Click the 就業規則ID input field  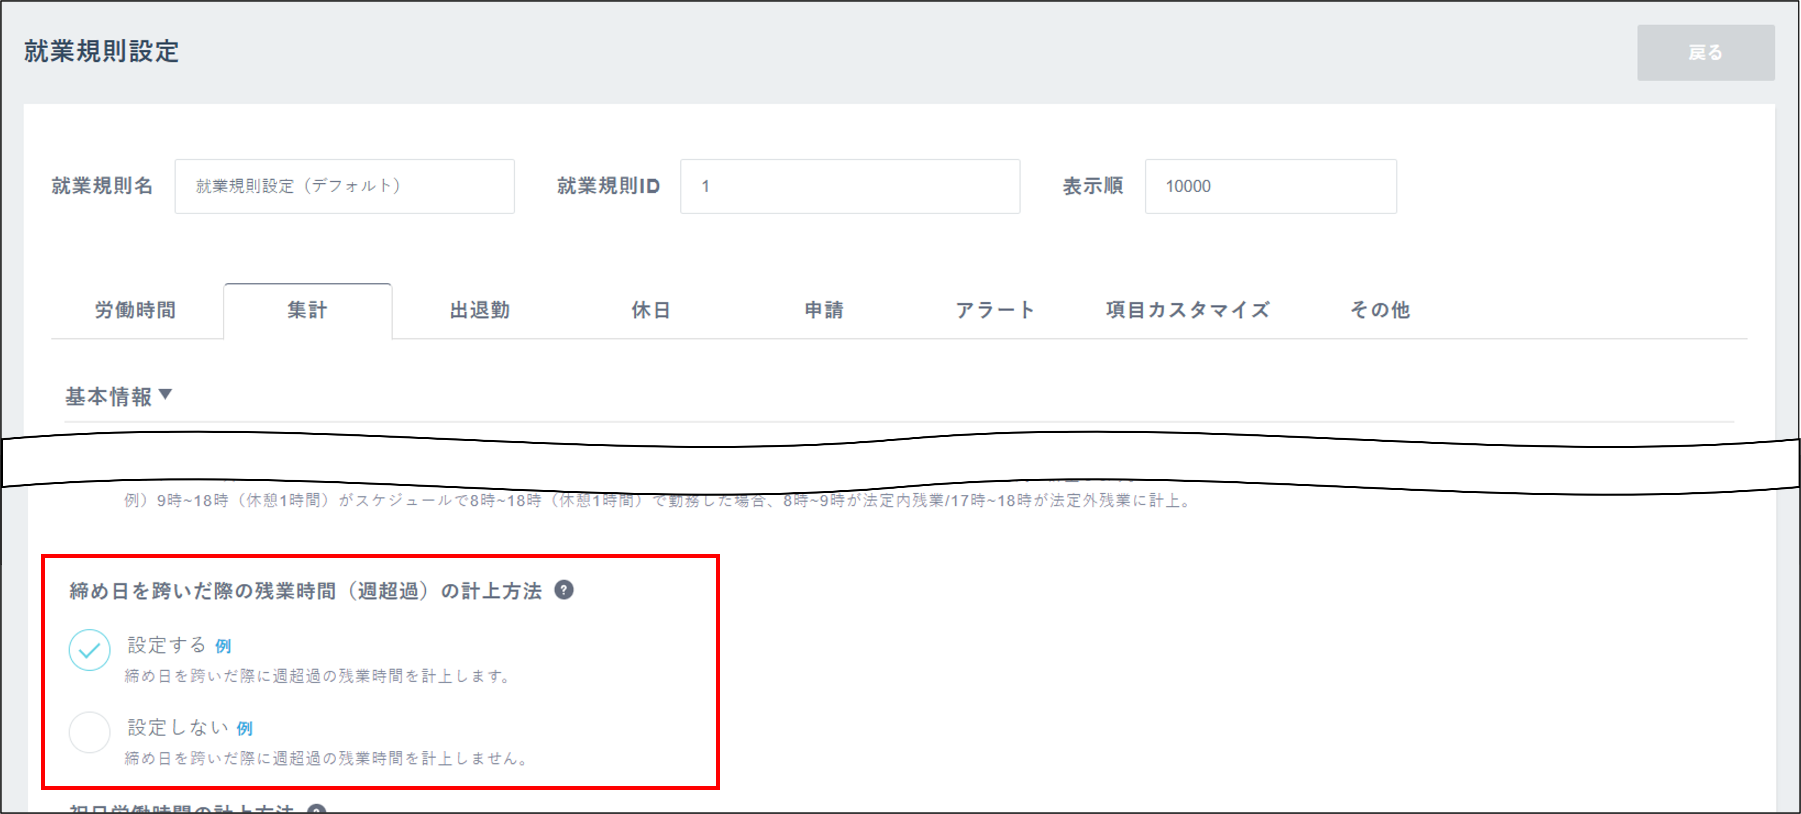pyautogui.click(x=849, y=186)
